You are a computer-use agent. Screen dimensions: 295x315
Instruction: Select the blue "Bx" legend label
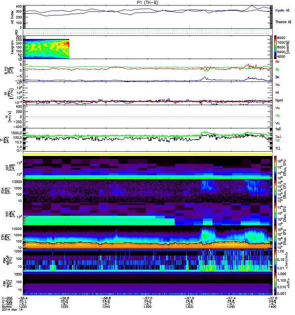pos(277,77)
